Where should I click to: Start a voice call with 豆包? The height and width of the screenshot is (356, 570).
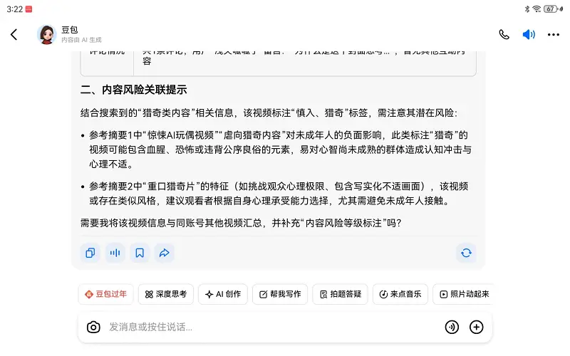coord(504,34)
